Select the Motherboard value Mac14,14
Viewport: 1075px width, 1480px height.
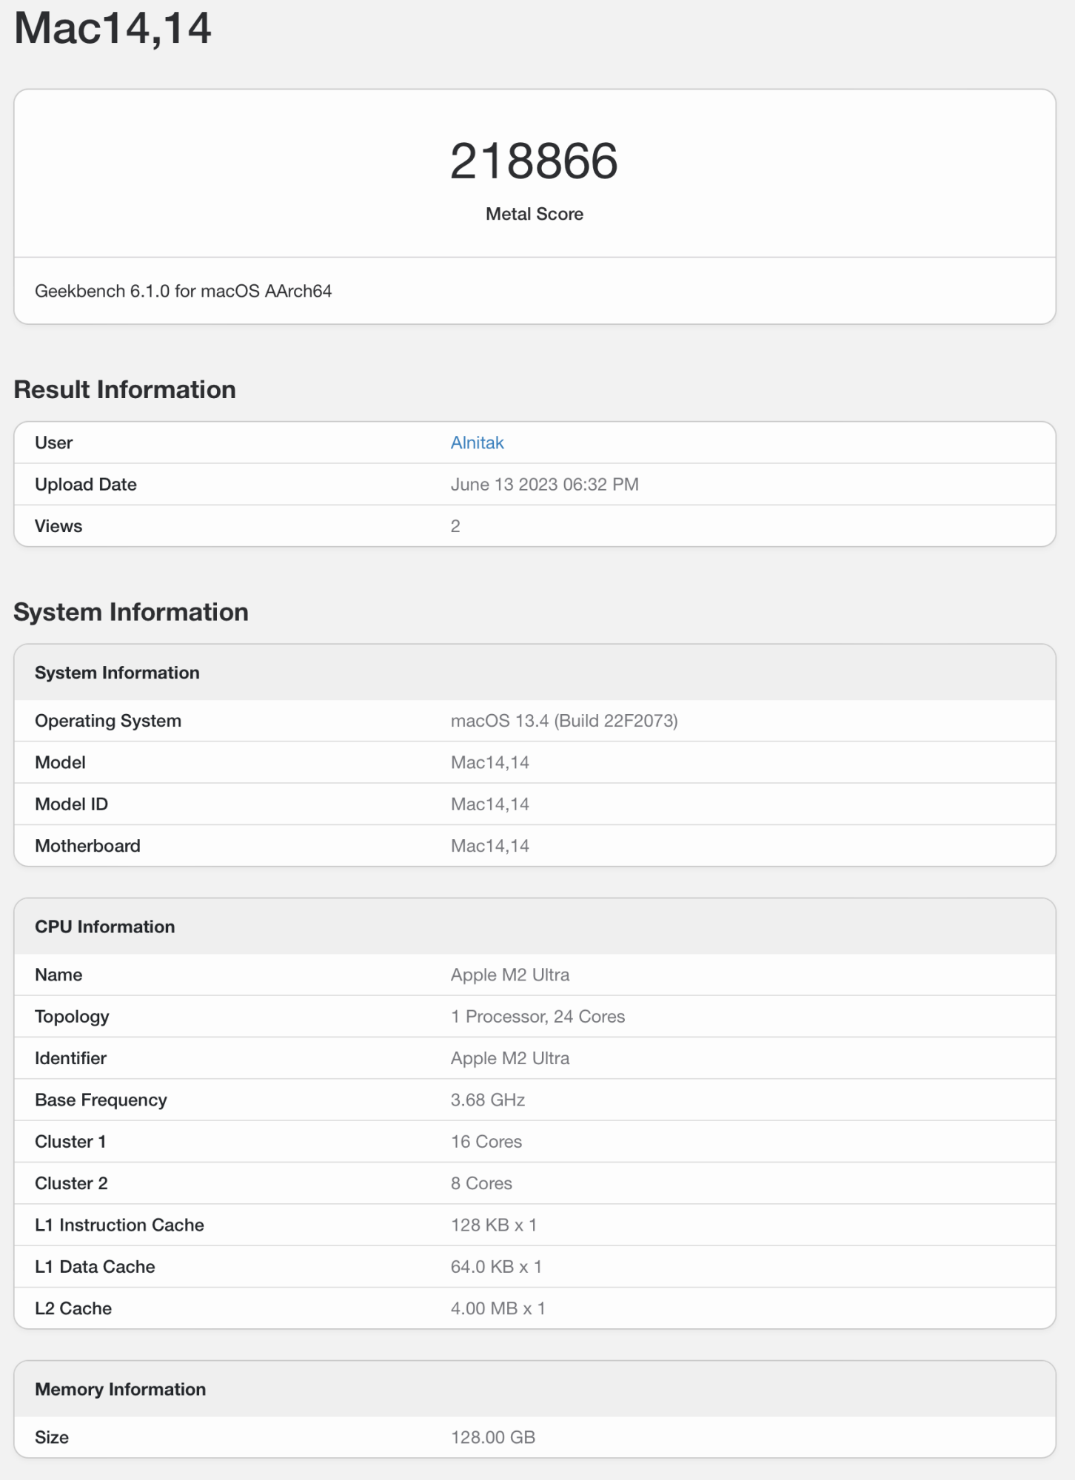click(490, 846)
